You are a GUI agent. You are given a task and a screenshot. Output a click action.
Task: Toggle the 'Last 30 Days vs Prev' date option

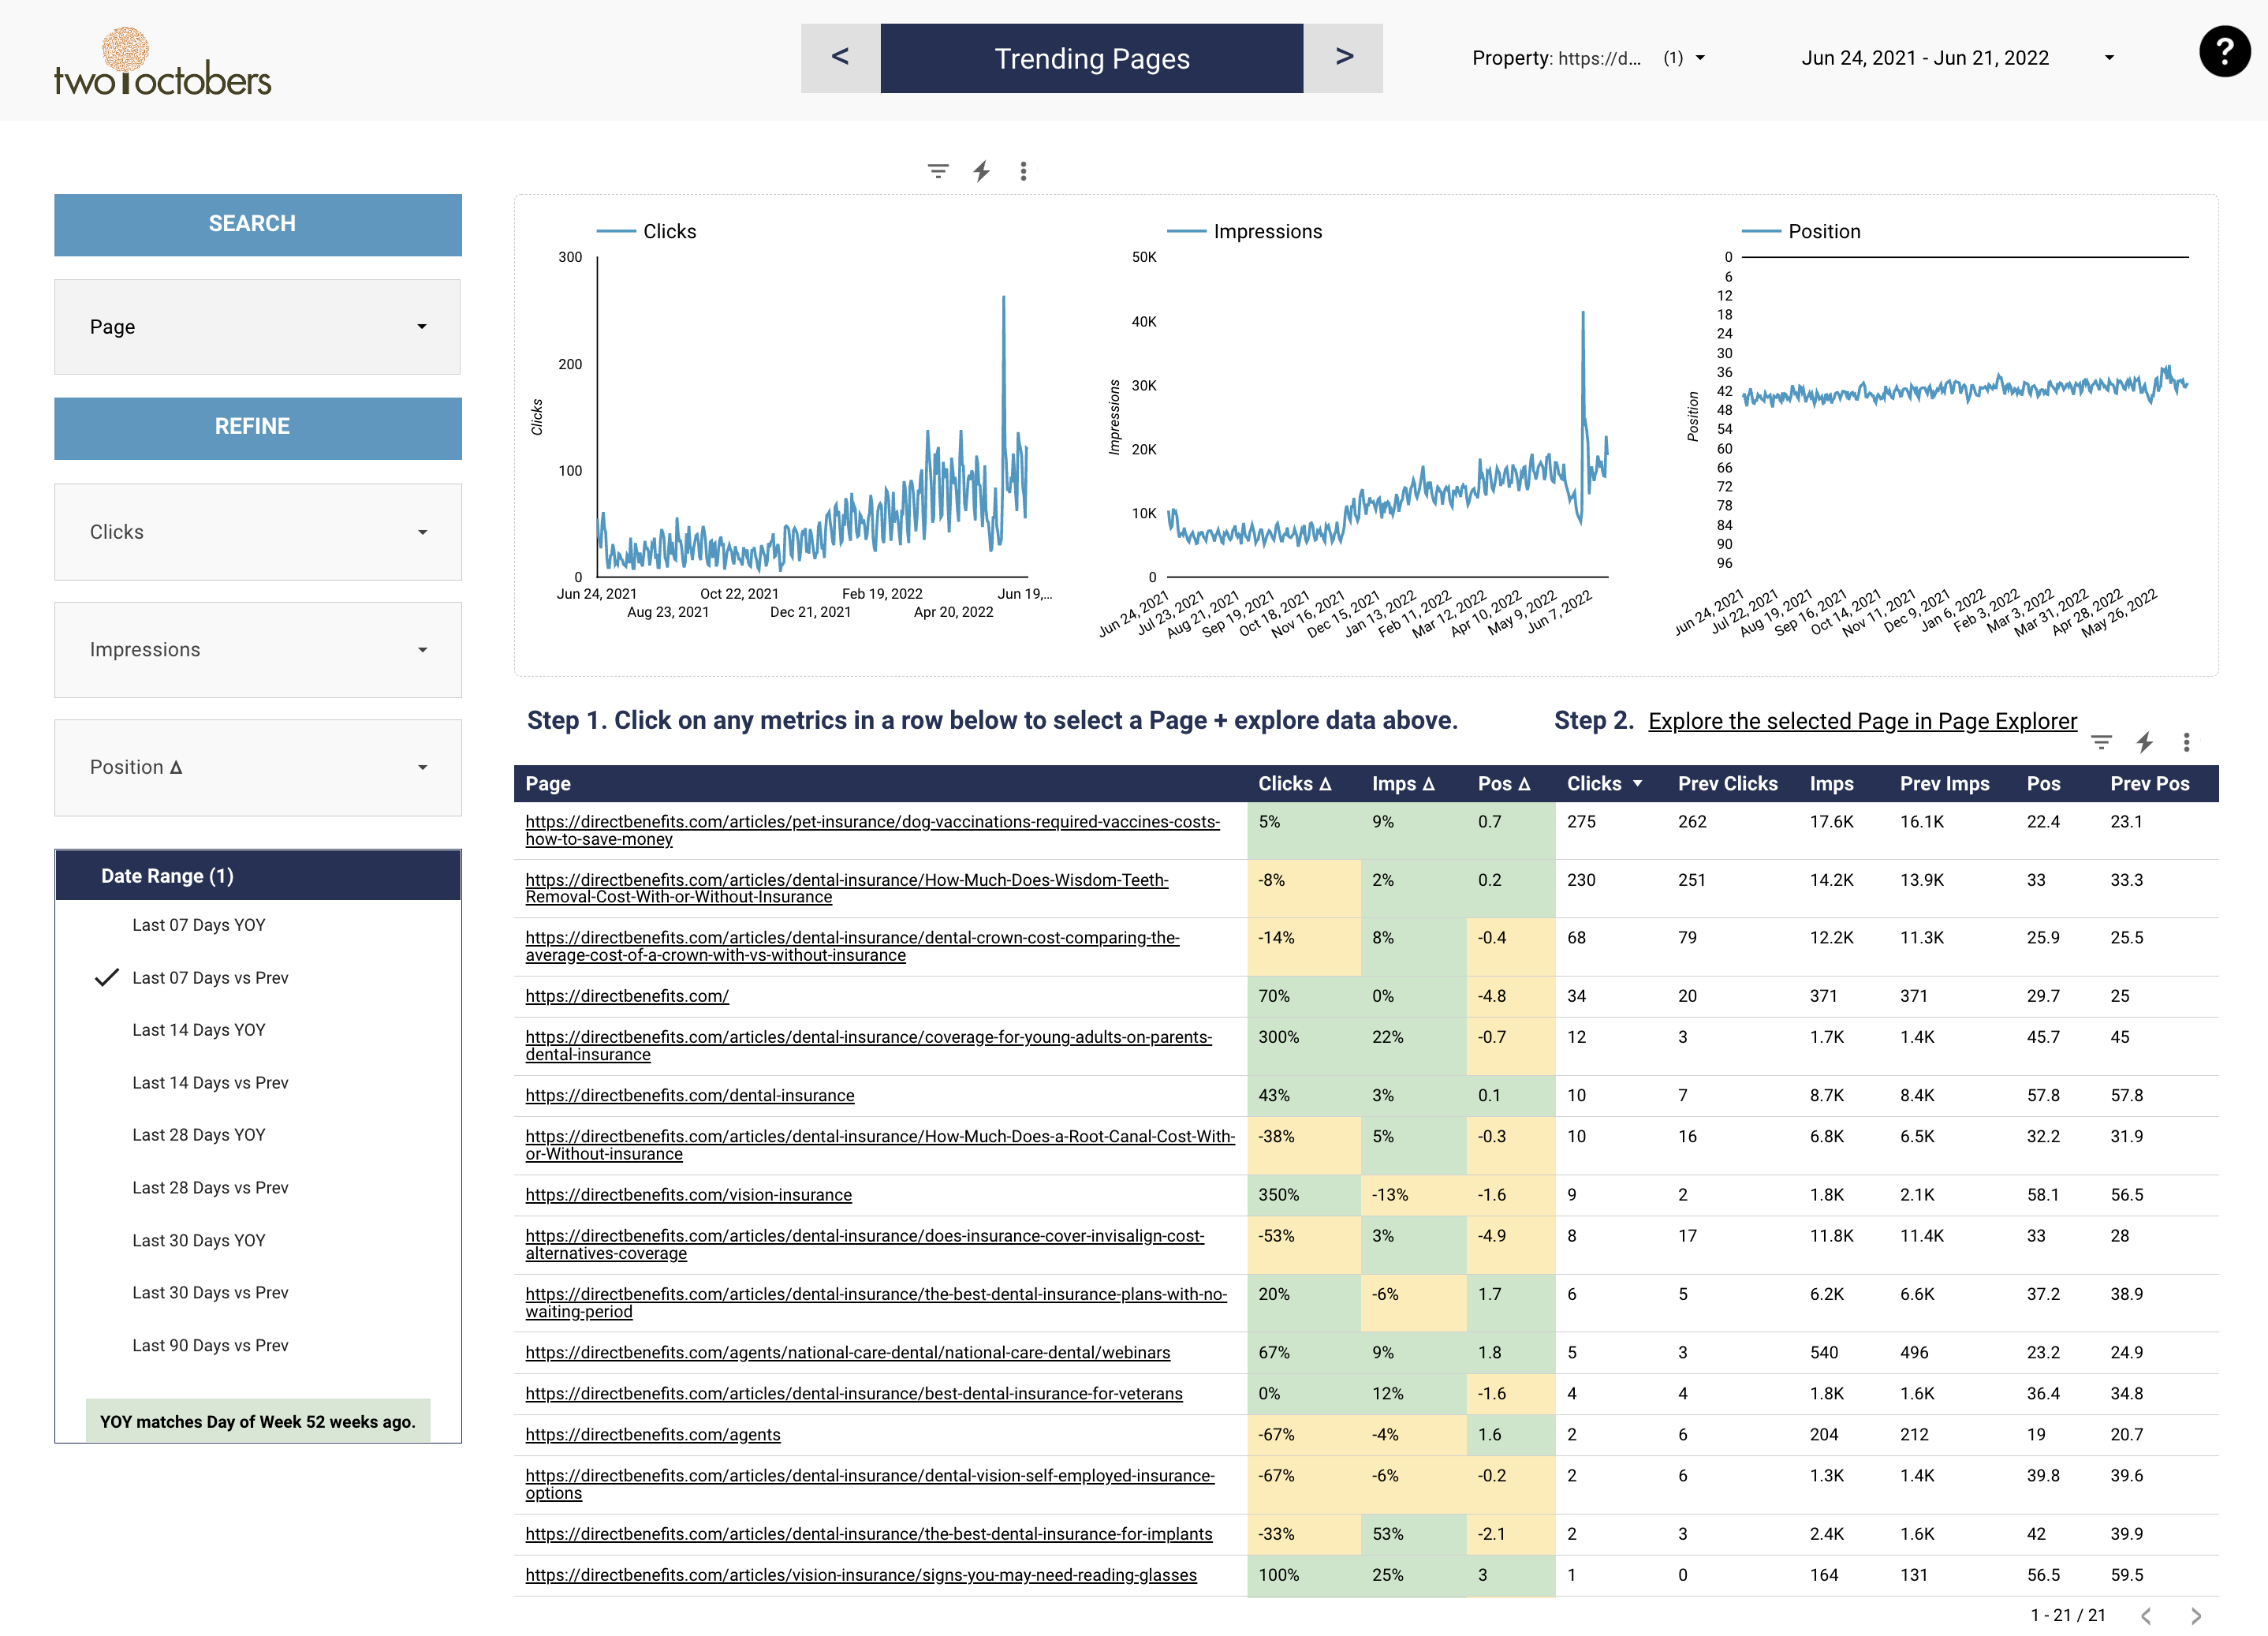tap(210, 1290)
